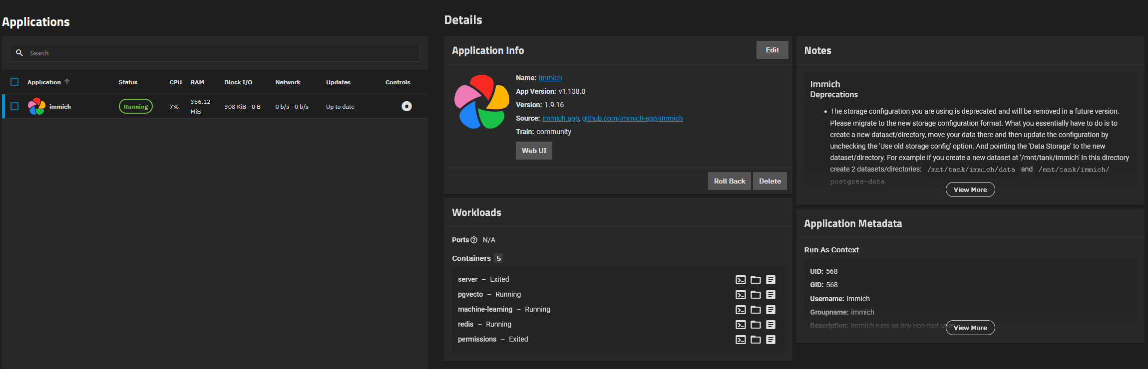Click the Ports help icon
Viewport: 1148px width, 369px height.
(x=474, y=240)
